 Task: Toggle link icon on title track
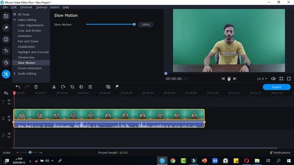pyautogui.click(x=9, y=104)
